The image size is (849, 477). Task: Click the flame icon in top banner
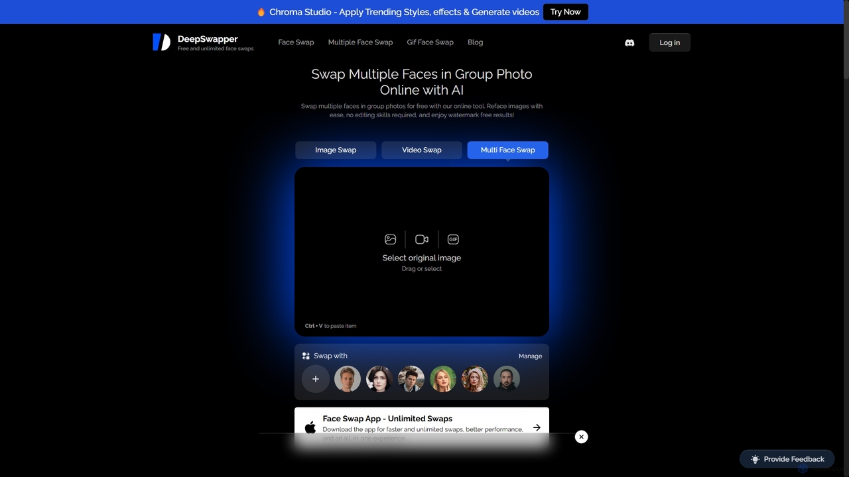pyautogui.click(x=261, y=12)
